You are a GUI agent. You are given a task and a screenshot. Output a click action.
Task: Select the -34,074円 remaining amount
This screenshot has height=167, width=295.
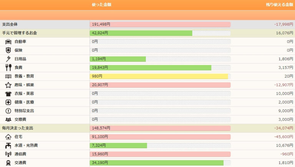pos(283,128)
